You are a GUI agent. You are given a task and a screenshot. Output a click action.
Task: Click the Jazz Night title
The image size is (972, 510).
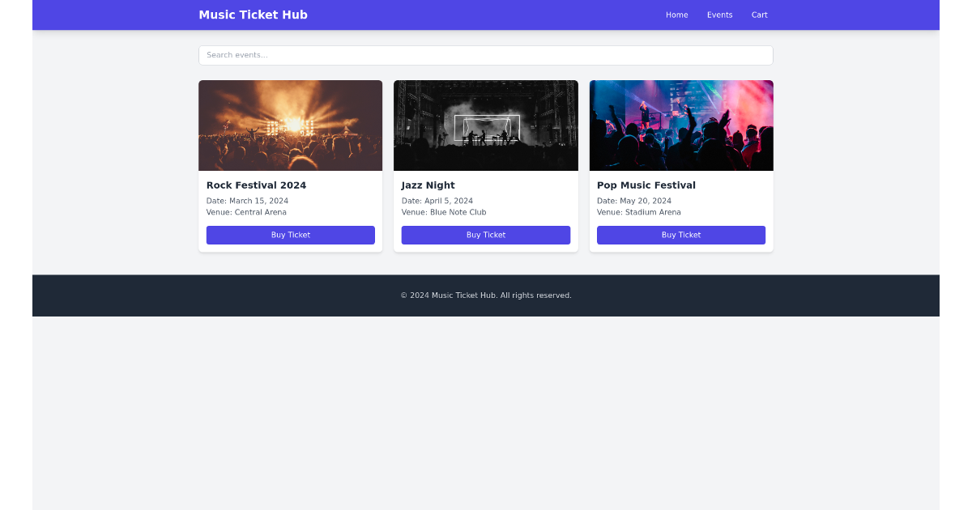[428, 185]
